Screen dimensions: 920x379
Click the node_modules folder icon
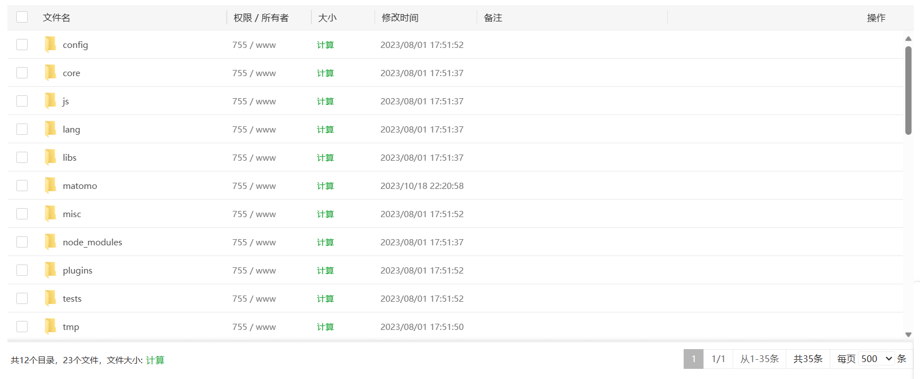(51, 242)
